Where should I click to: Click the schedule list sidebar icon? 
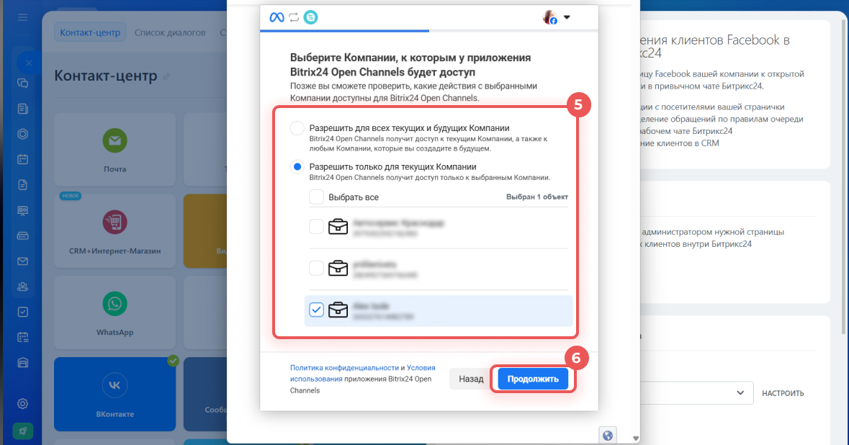[23, 337]
